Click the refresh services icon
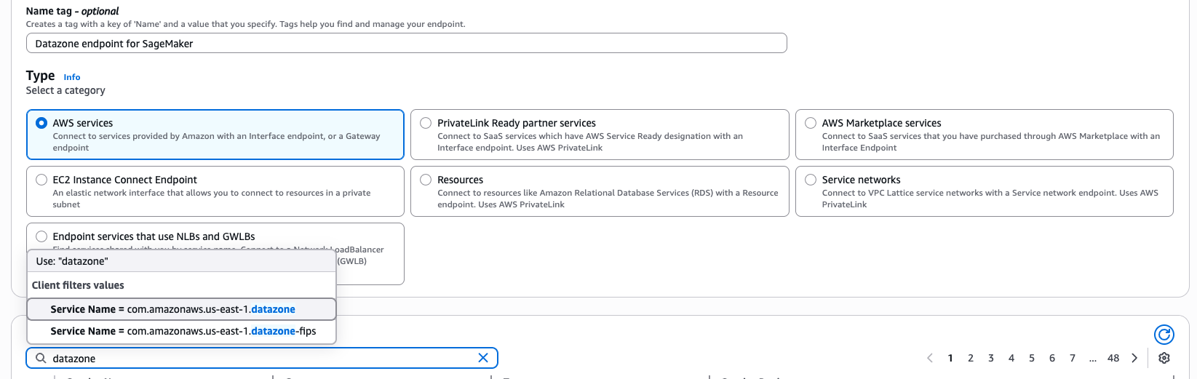This screenshot has height=379, width=1197. pos(1164,334)
